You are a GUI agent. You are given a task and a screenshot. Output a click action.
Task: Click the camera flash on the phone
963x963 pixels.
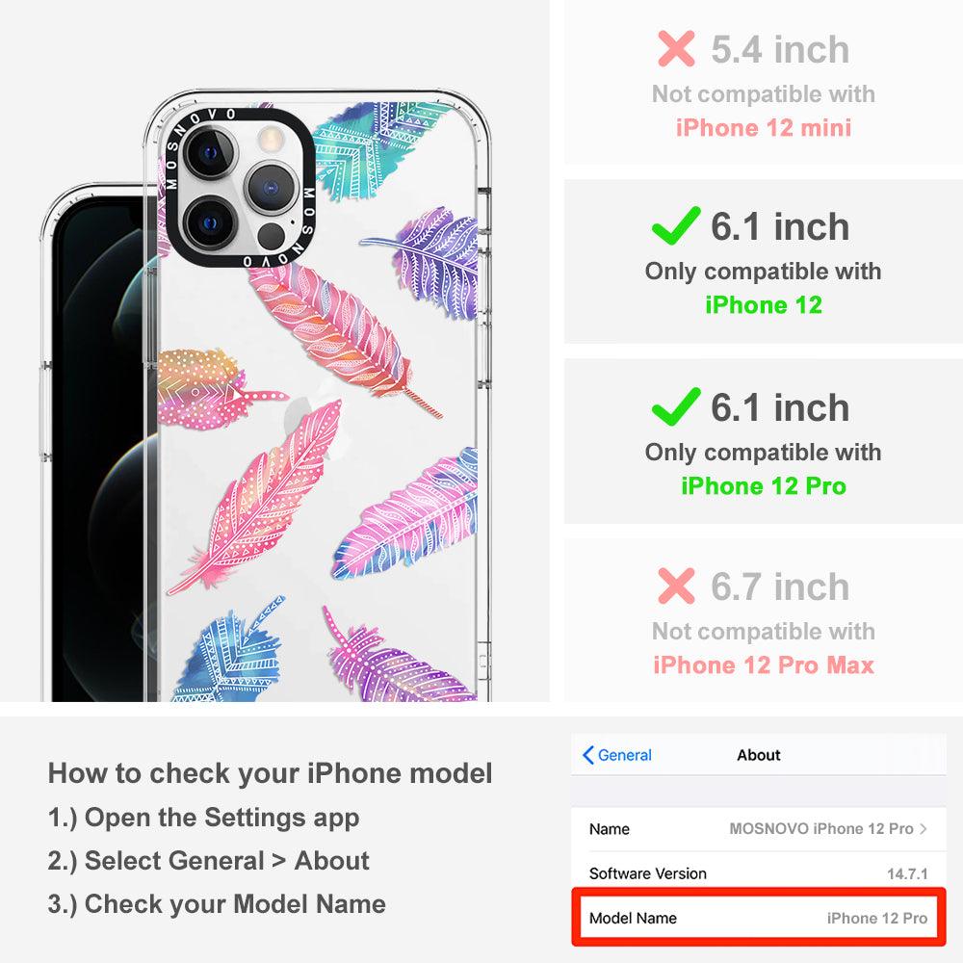[269, 139]
